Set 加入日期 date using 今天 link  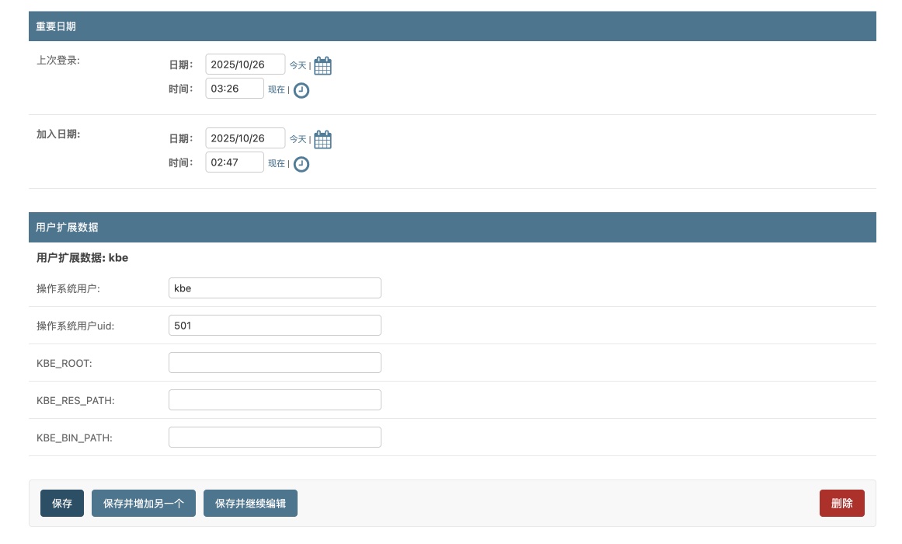(298, 140)
